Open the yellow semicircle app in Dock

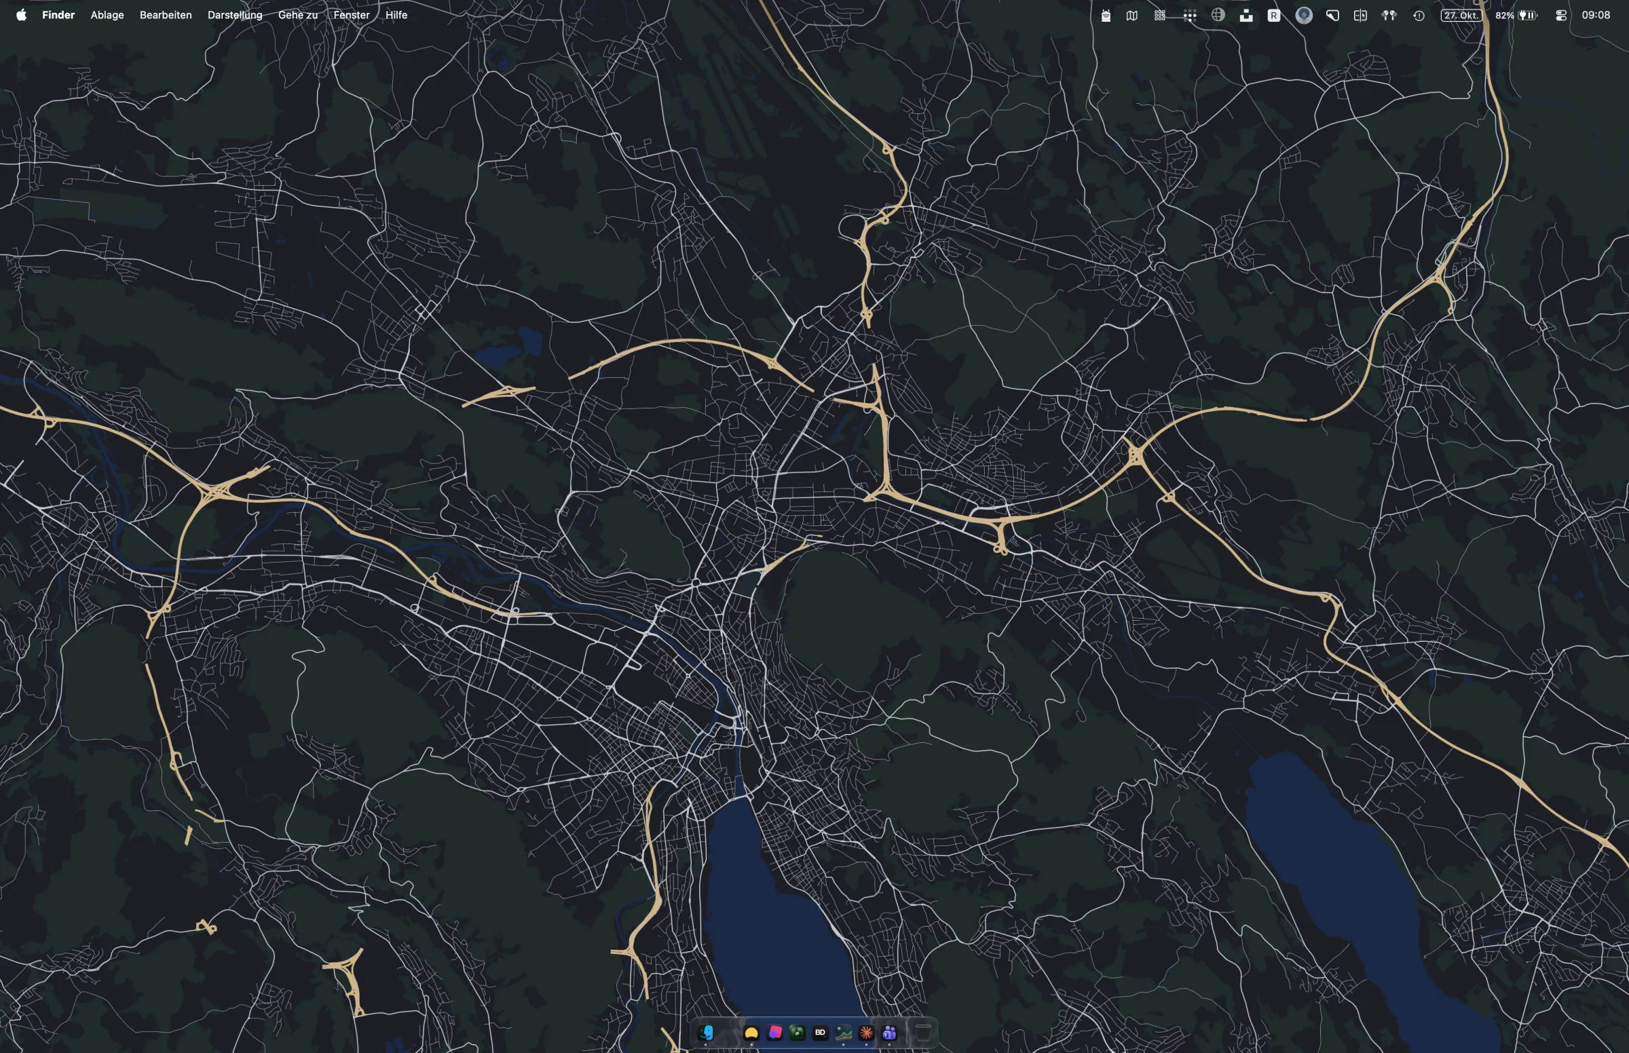(x=751, y=1032)
